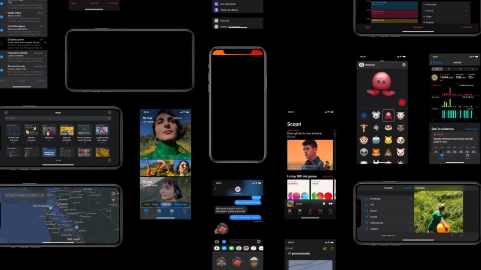Go back to Note from promemoria
Screen dimensions: 481x270
tap(289, 248)
